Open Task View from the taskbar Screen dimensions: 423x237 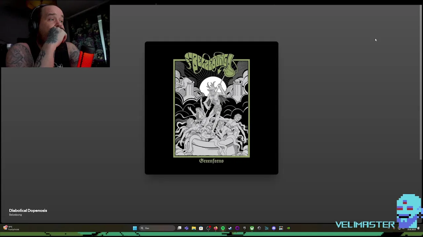click(179, 228)
